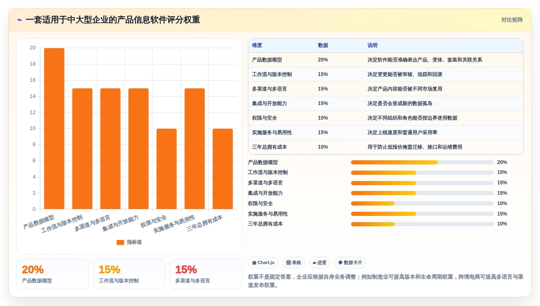This screenshot has height=306, width=540.
Task: Select table cell 三年总拥有成本
Action: coord(270,147)
